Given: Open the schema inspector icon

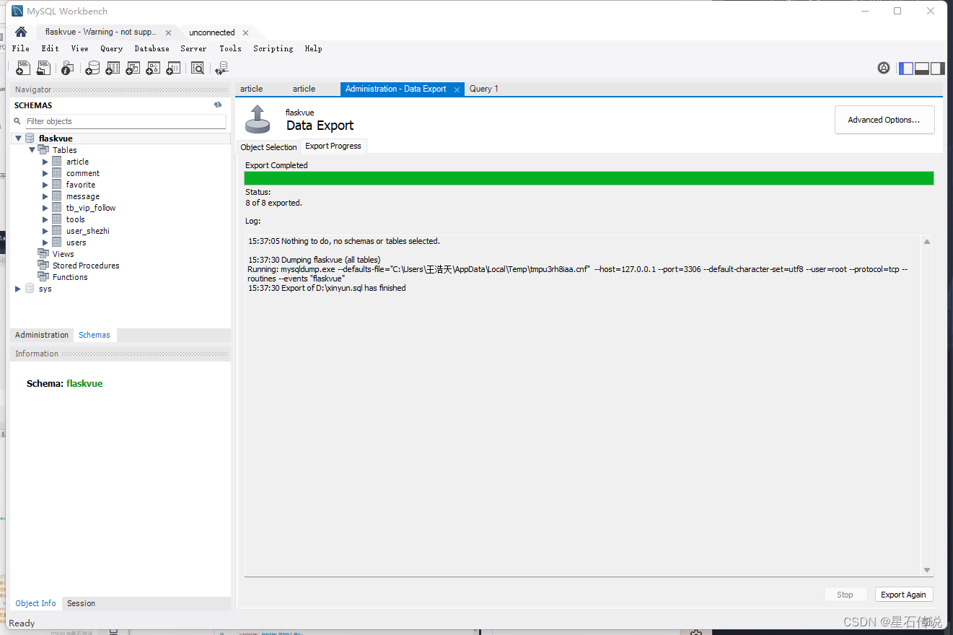Looking at the screenshot, I should tap(67, 68).
